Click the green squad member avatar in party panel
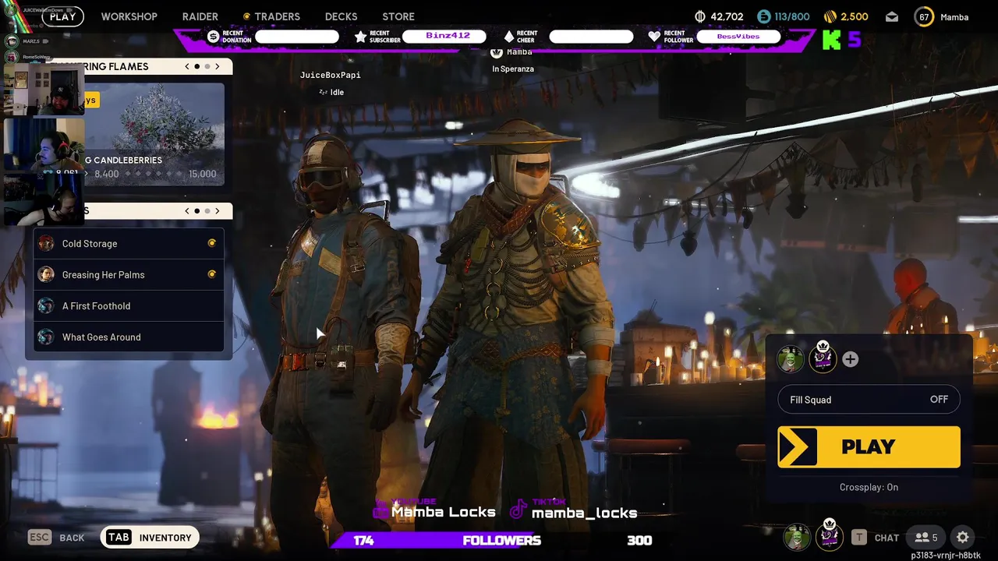This screenshot has width=998, height=561. [790, 359]
